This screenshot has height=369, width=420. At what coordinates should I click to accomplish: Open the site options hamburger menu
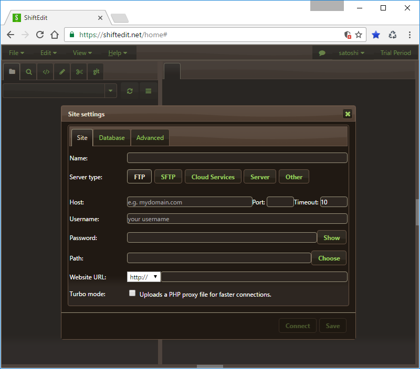(148, 91)
